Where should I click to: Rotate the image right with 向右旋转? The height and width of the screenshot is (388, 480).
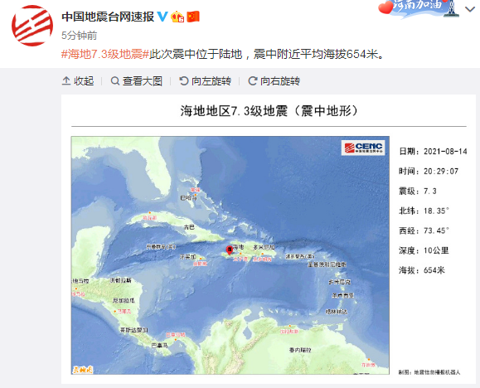274,81
